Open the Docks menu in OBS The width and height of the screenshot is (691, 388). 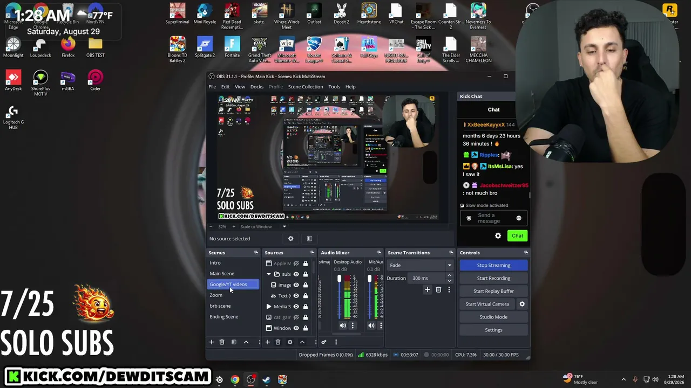(x=257, y=87)
